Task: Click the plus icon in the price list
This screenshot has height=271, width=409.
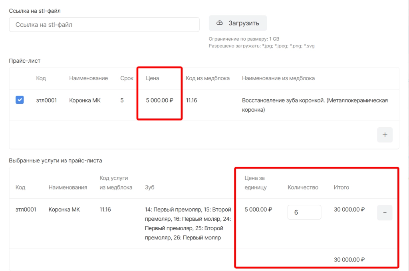Action: coord(385,135)
